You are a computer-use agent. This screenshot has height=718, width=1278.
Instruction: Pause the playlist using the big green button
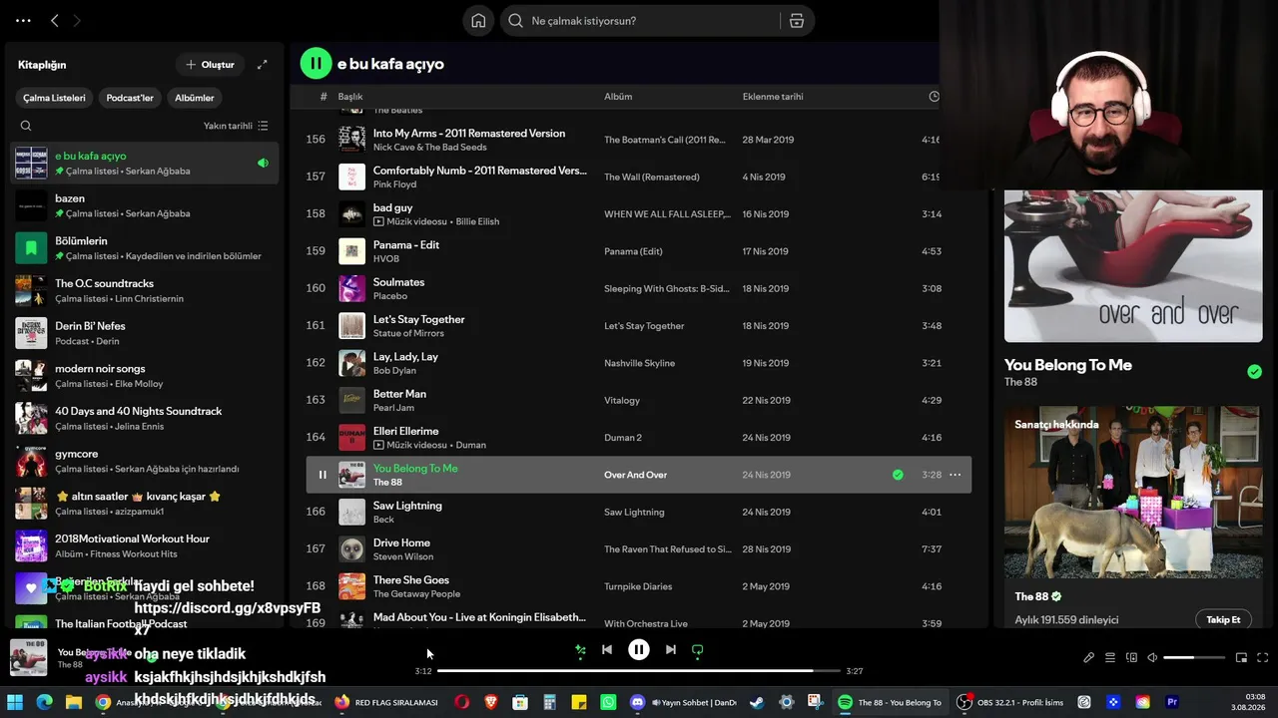[316, 64]
